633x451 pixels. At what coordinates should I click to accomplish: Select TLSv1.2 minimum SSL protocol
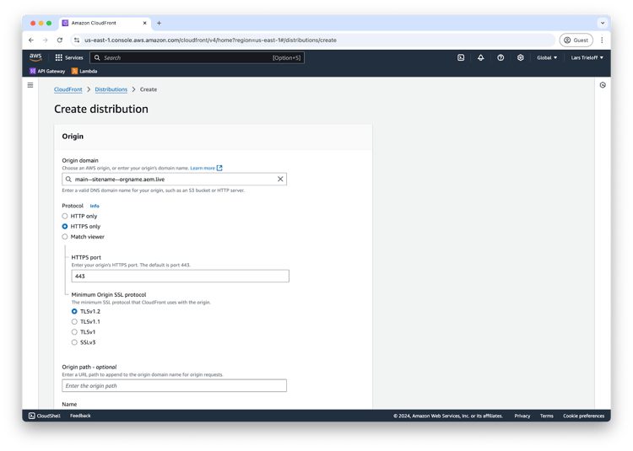coord(74,311)
